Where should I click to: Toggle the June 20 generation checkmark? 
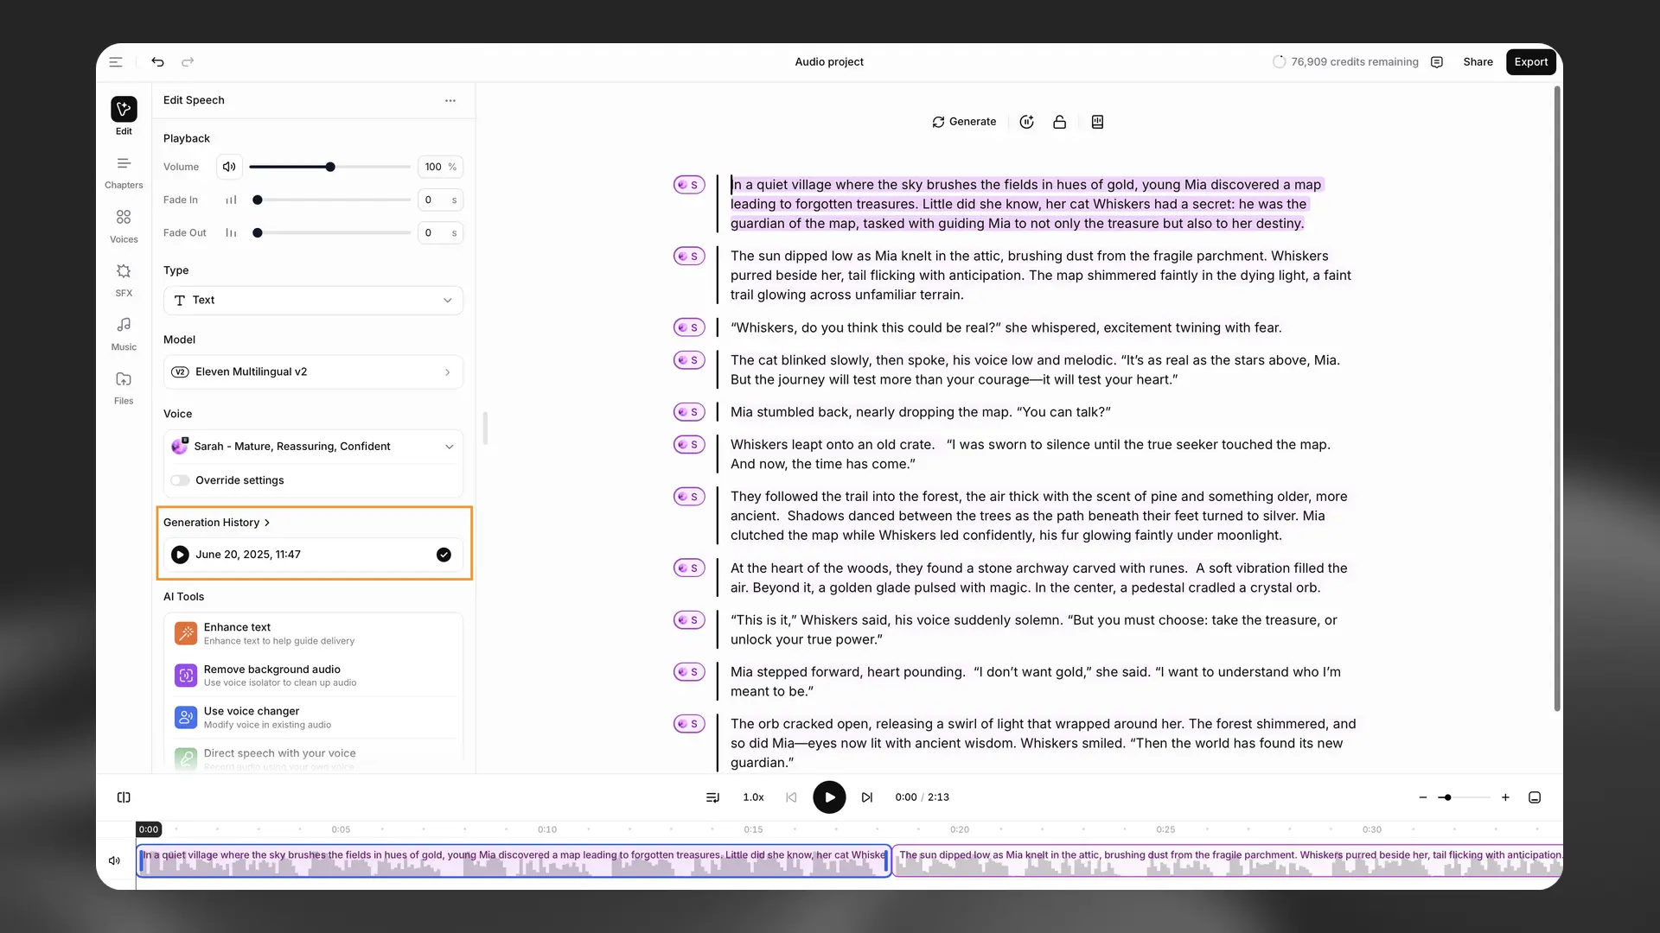(444, 555)
